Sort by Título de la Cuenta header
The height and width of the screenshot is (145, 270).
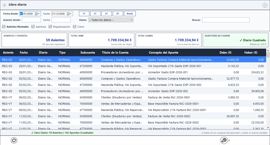tap(115, 53)
